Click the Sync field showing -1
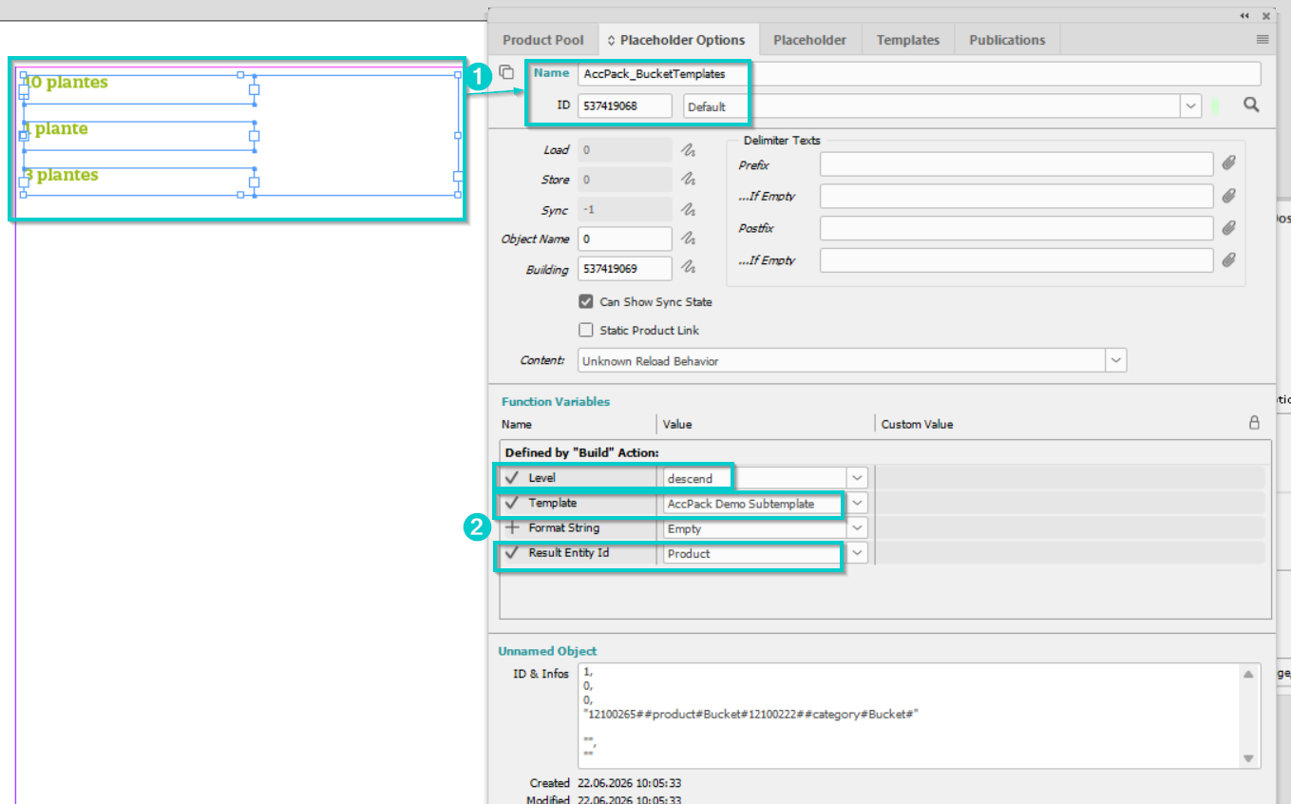Viewport: 1291px width, 804px height. [624, 210]
